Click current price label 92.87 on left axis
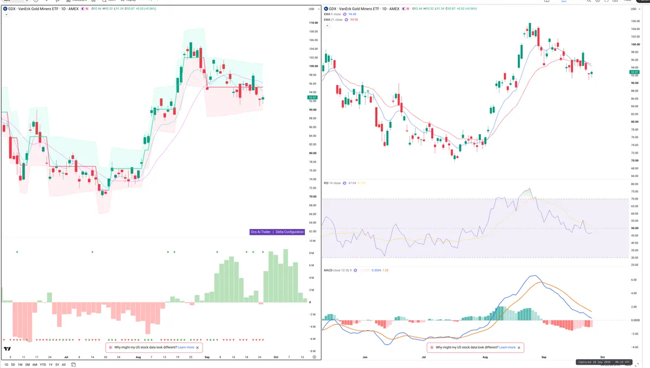The image size is (650, 368). [x=313, y=97]
